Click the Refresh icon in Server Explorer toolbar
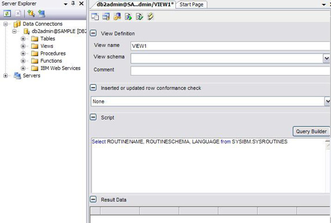Screen dimensions: 331x223 [x=7, y=14]
